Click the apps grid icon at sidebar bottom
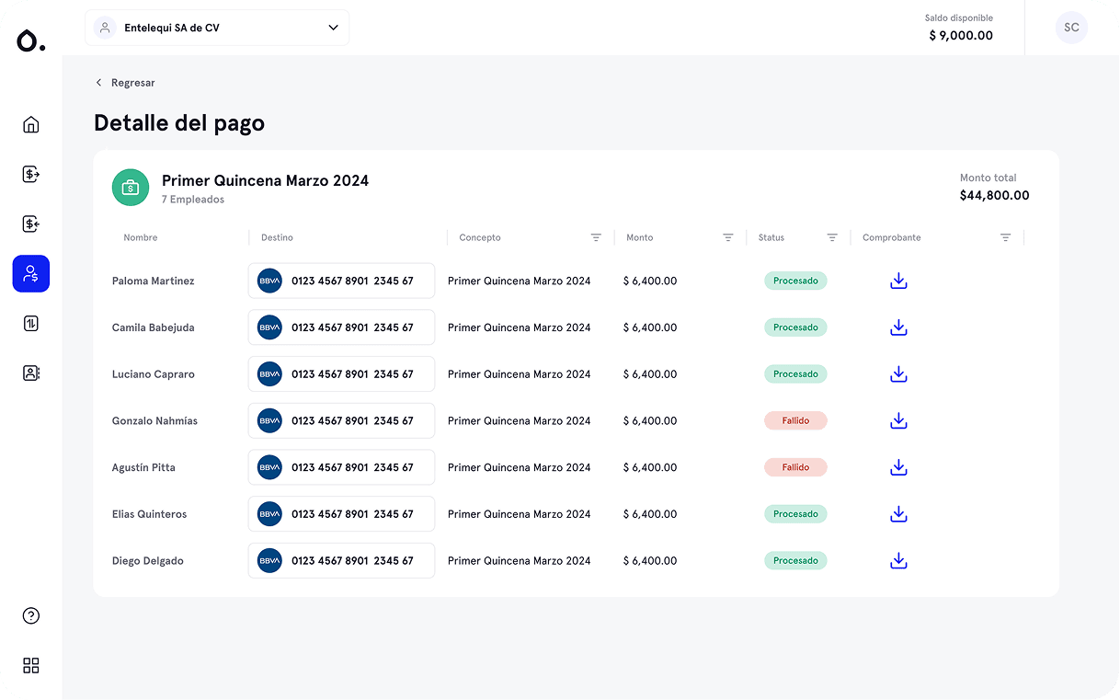 [30, 665]
